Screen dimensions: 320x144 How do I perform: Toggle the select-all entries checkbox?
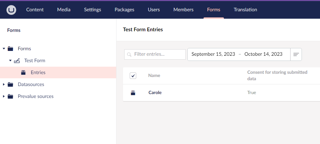[133, 76]
